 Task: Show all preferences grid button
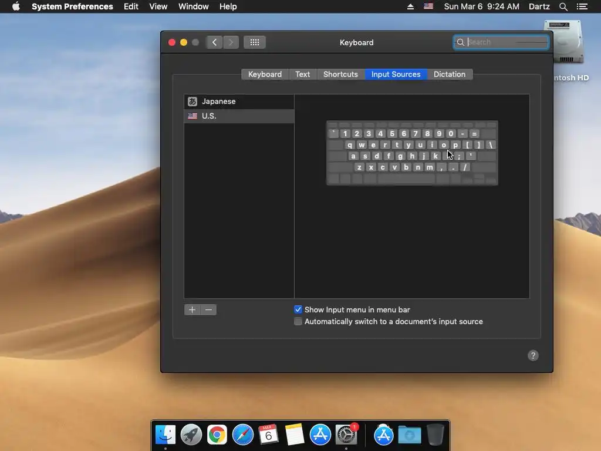255,42
